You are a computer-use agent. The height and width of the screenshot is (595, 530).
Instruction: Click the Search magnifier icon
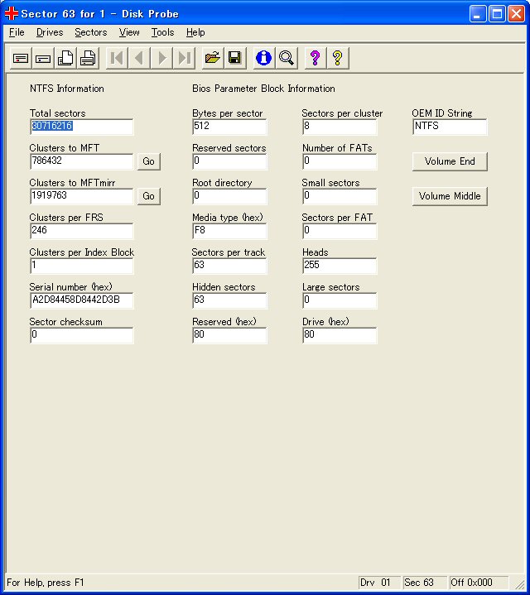point(287,59)
